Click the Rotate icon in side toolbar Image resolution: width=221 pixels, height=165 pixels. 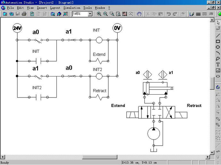point(218,87)
